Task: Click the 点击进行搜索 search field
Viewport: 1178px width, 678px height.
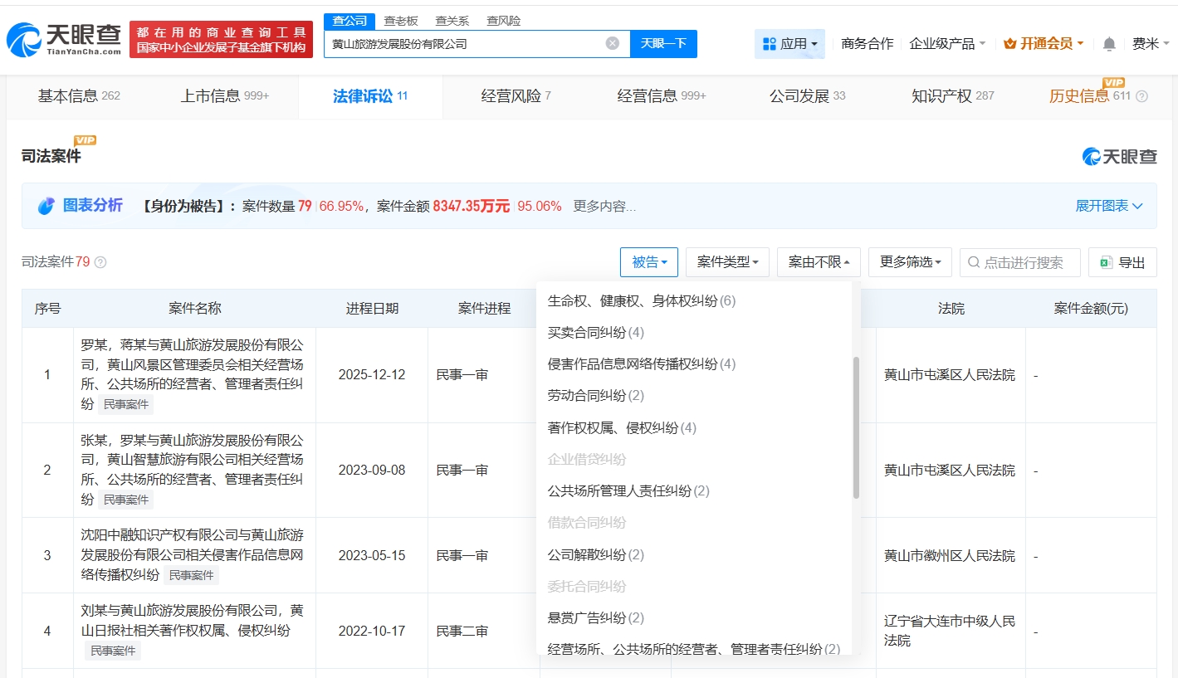Action: pos(1023,262)
